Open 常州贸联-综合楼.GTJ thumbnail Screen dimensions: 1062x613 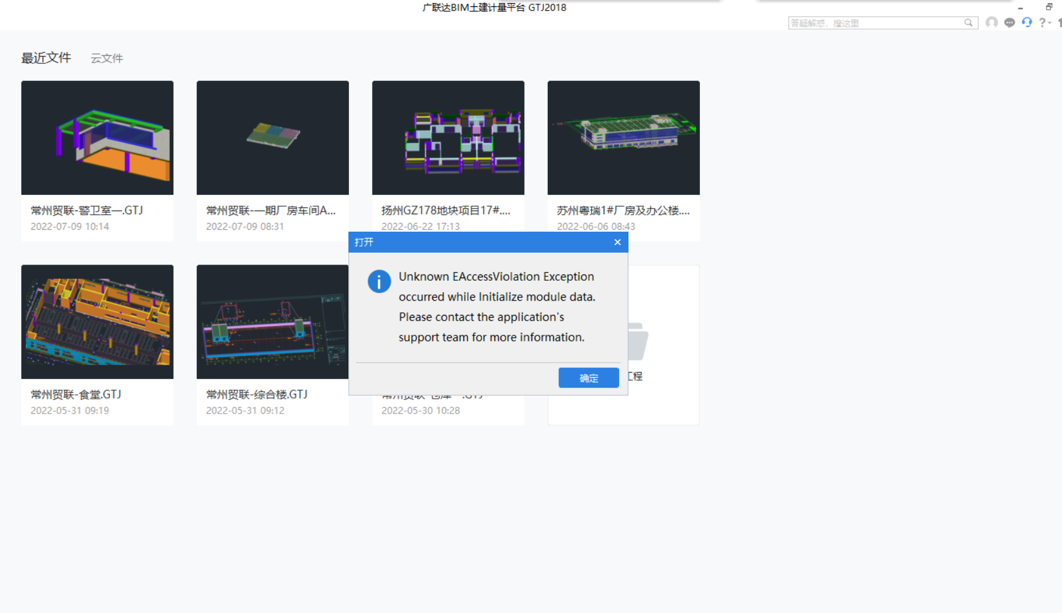(273, 322)
